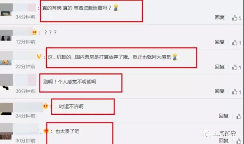Like the comment posted 34分钟前
Screen dimensions: 244x144
pyautogui.click(x=235, y=18)
